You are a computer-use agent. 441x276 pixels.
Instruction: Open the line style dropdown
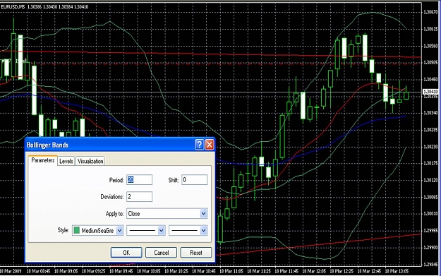(x=145, y=230)
